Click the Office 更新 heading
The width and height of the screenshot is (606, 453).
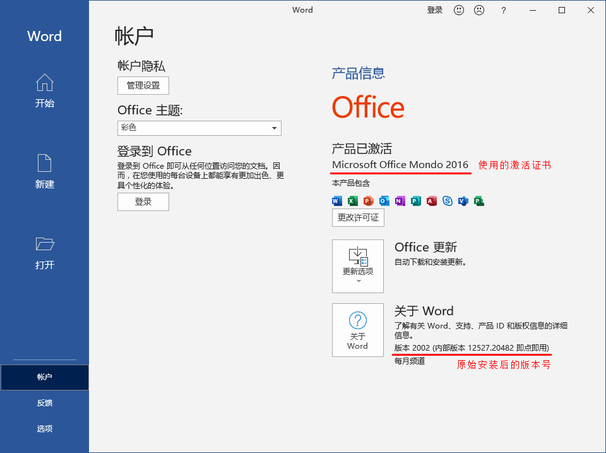pyautogui.click(x=426, y=247)
